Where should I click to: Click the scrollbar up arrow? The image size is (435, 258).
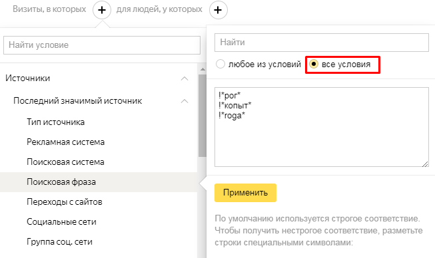point(203,69)
